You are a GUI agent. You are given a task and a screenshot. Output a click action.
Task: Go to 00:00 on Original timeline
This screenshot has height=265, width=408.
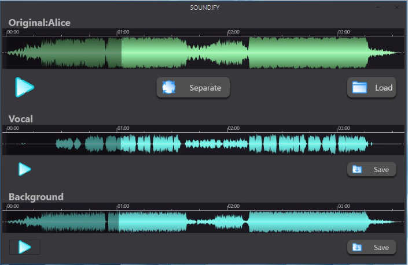[13, 32]
